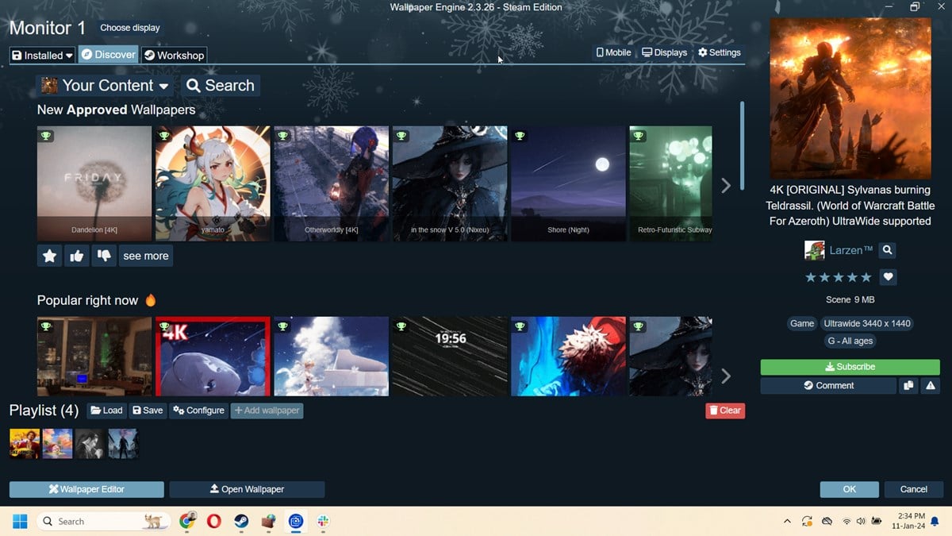
Task: Click the vertical scrollbar in the Discover list
Action: tap(743, 145)
